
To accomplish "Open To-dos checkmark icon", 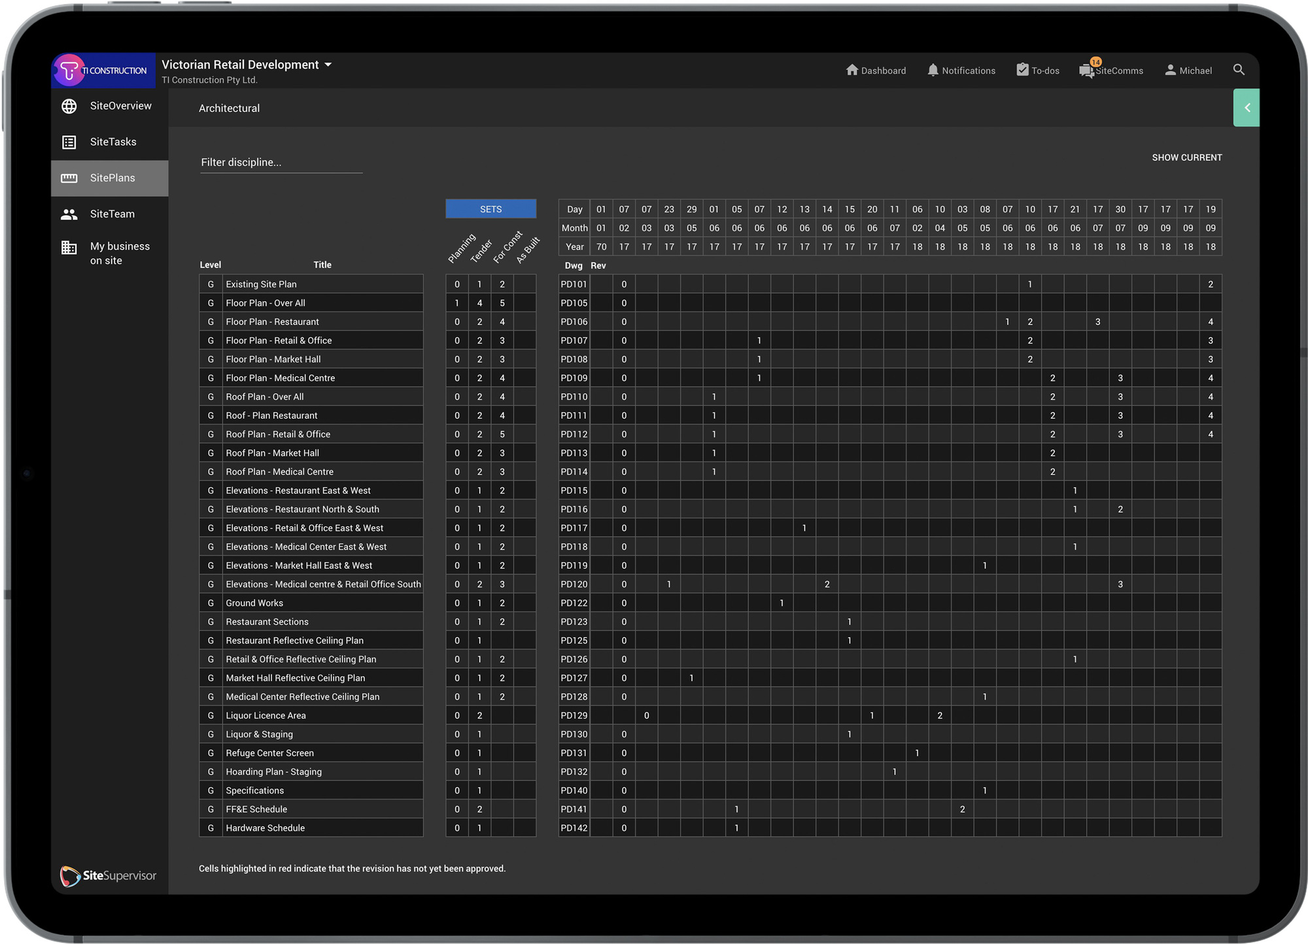I will [x=1022, y=69].
